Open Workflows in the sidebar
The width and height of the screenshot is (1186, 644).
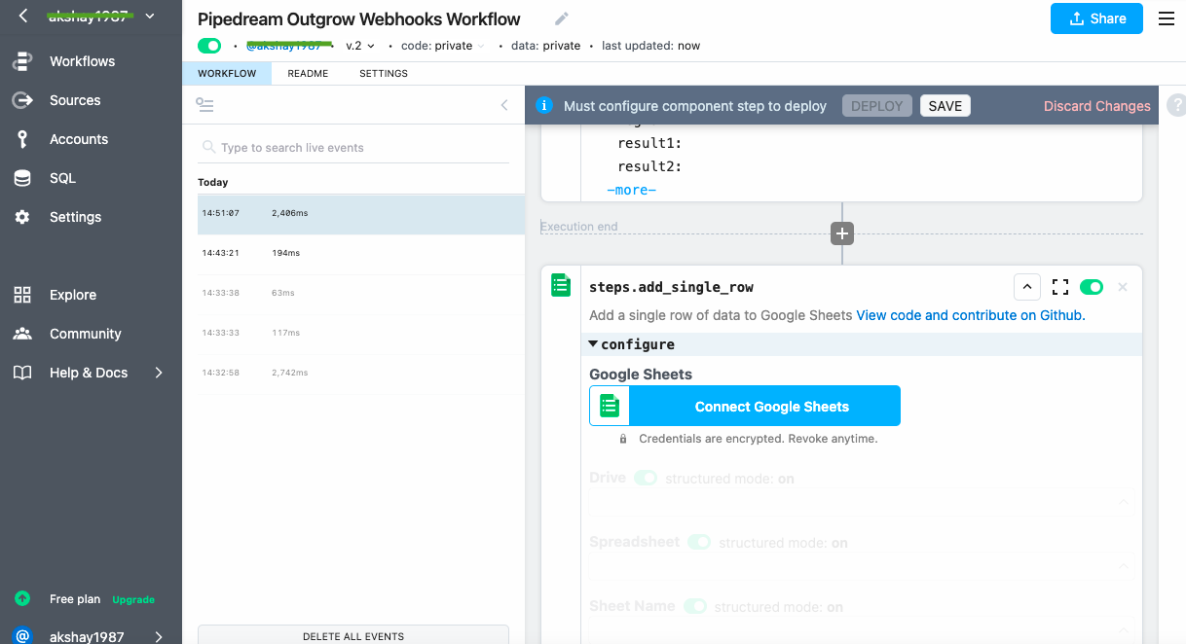[82, 61]
